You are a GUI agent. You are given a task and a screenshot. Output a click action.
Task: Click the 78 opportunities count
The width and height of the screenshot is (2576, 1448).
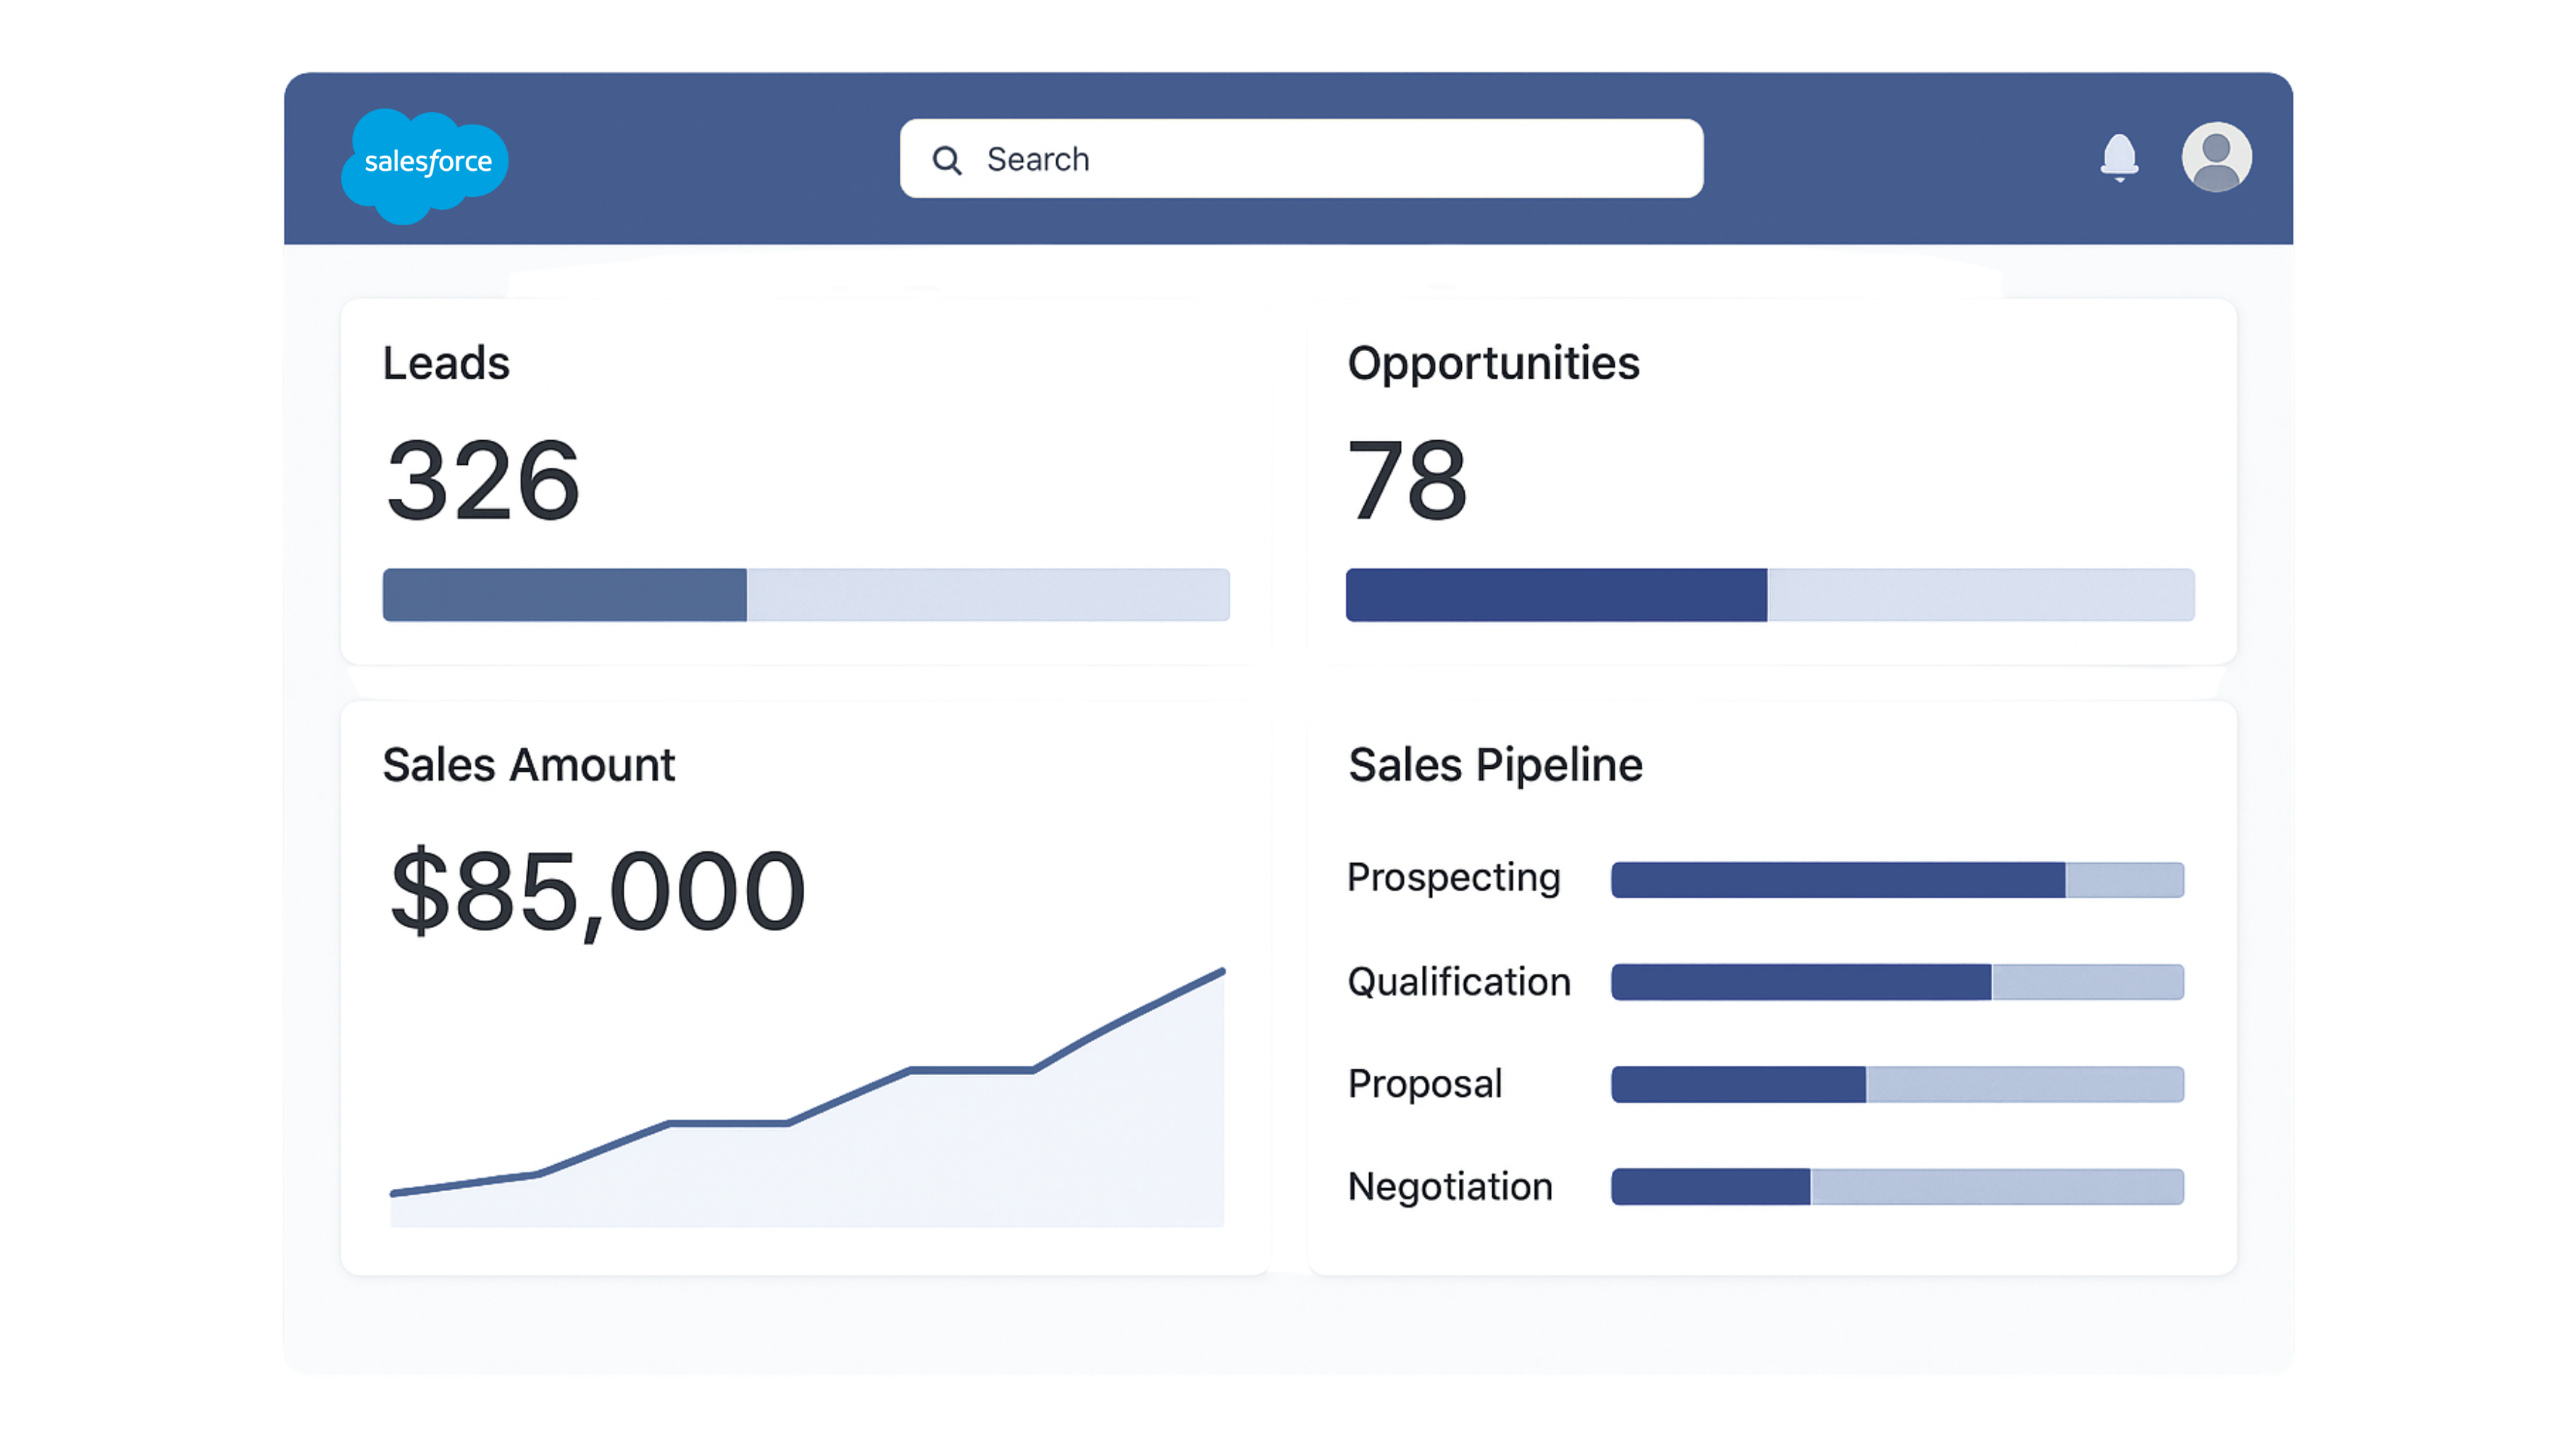[x=1407, y=481]
